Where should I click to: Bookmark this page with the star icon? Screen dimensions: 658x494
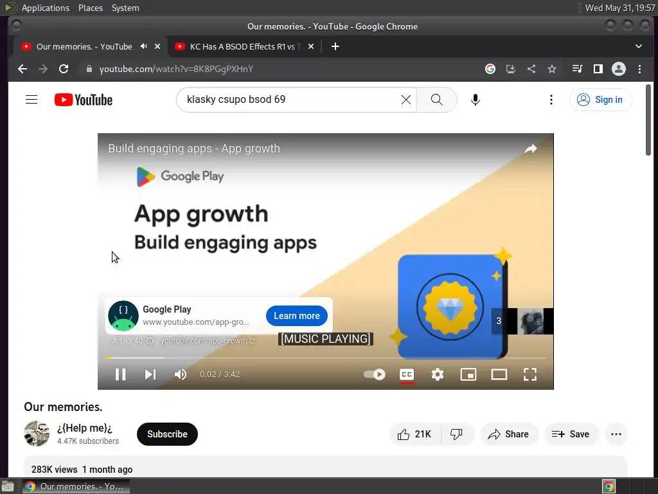tap(552, 69)
